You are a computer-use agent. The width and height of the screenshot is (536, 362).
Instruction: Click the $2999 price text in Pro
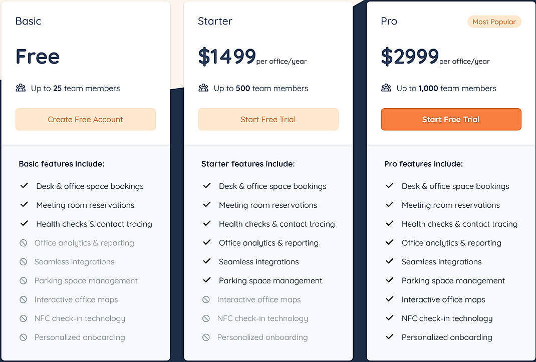410,56
